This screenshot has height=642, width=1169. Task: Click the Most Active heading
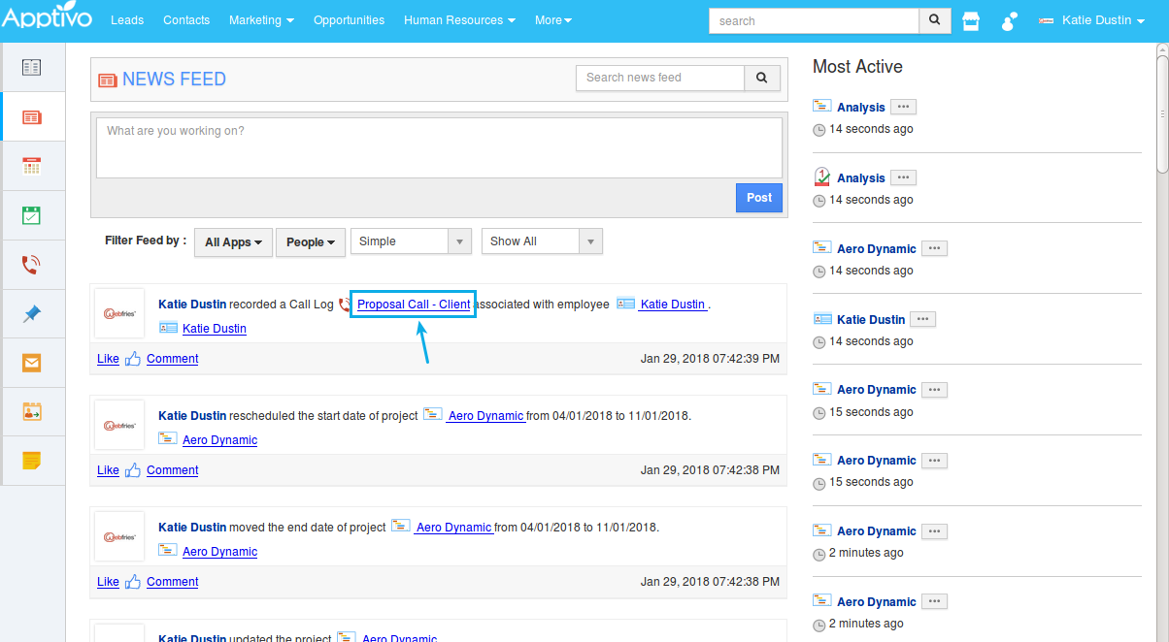click(857, 67)
